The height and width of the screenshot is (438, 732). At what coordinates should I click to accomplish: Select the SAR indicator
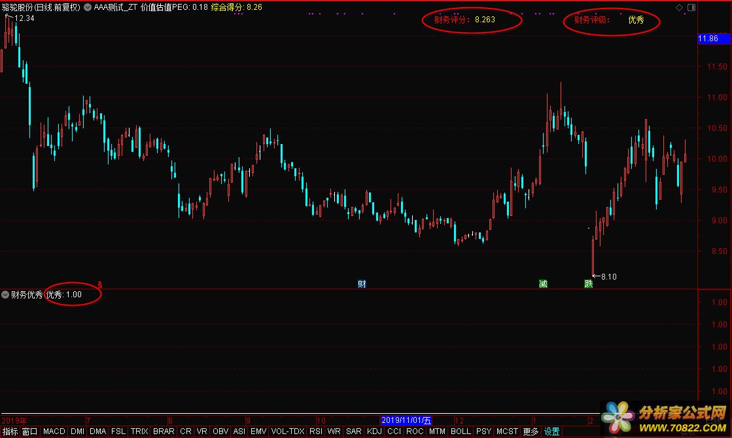click(x=354, y=431)
